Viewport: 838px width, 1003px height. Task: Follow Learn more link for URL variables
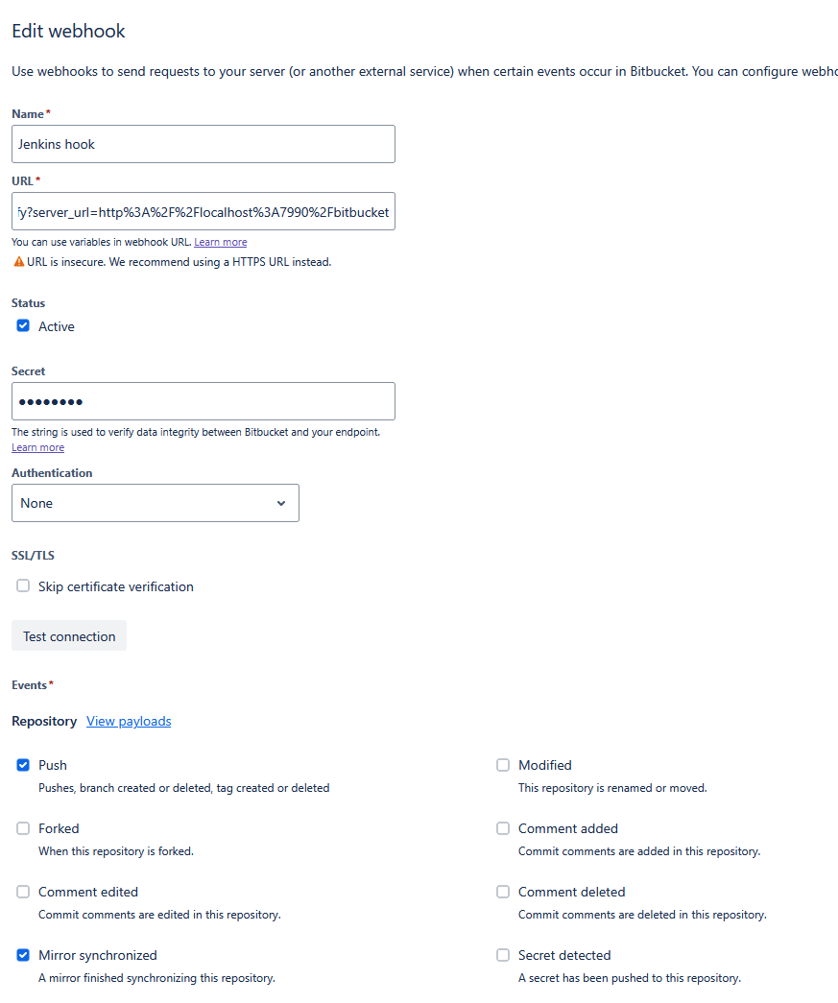220,243
